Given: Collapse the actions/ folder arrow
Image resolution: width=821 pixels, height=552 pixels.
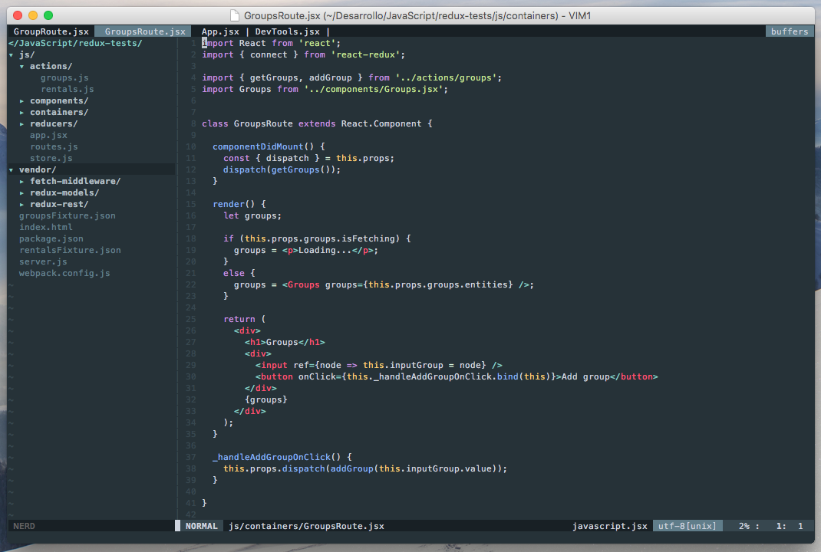Looking at the screenshot, I should pyautogui.click(x=21, y=67).
